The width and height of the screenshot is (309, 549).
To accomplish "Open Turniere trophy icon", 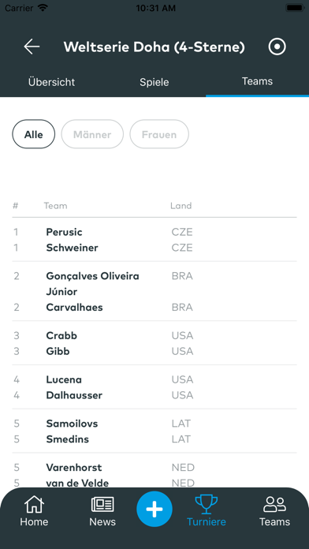I will pos(207,505).
